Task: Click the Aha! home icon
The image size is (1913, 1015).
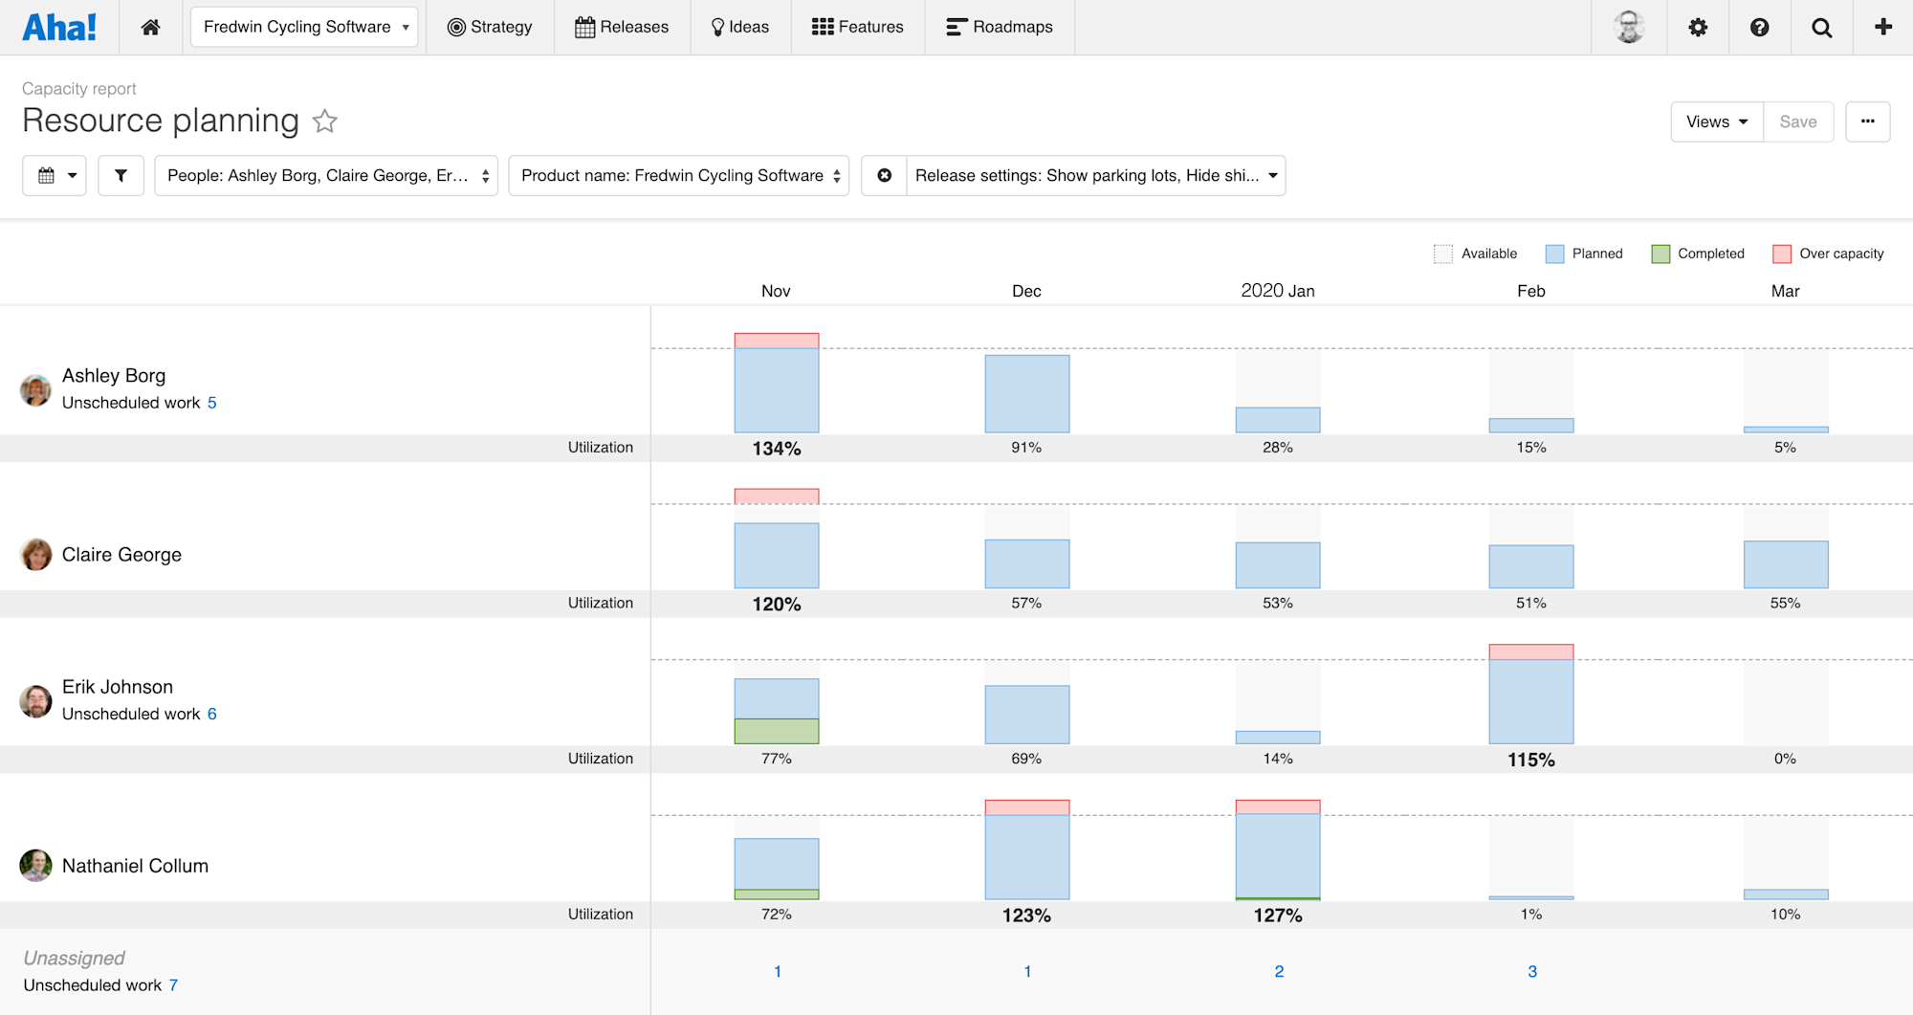Action: [149, 27]
